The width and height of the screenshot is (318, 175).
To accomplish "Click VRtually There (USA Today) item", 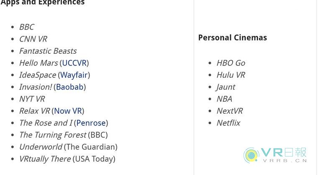I will tap(67, 159).
